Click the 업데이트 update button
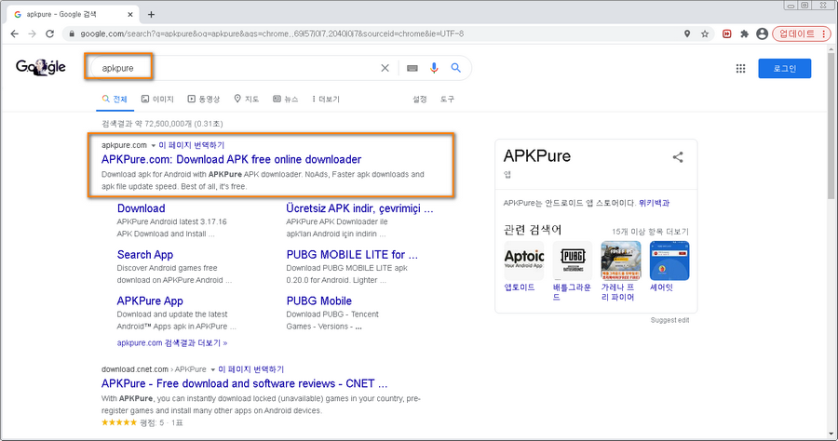 [796, 33]
